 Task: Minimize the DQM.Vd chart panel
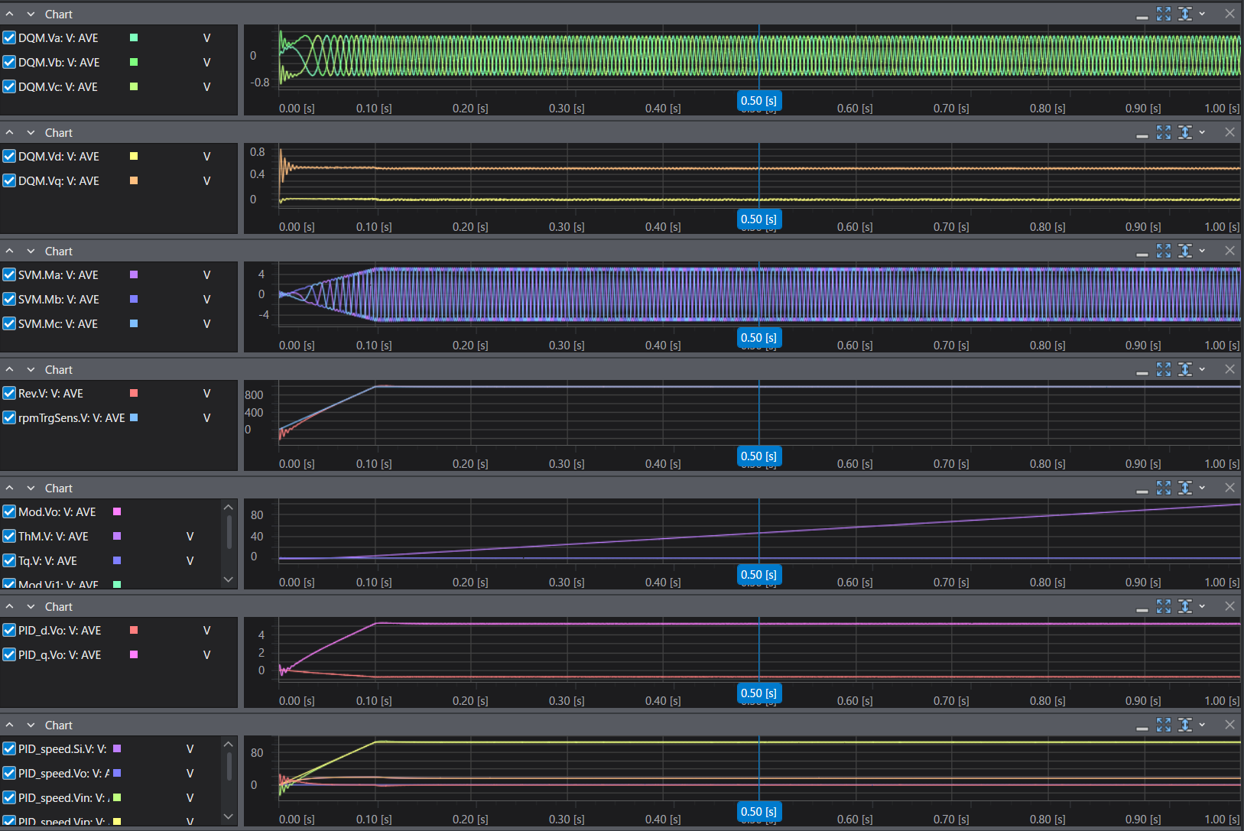(1142, 135)
